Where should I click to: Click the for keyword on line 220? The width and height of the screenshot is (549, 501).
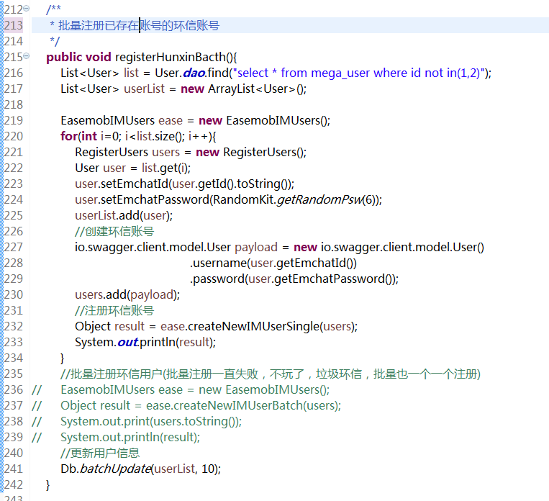(x=69, y=136)
